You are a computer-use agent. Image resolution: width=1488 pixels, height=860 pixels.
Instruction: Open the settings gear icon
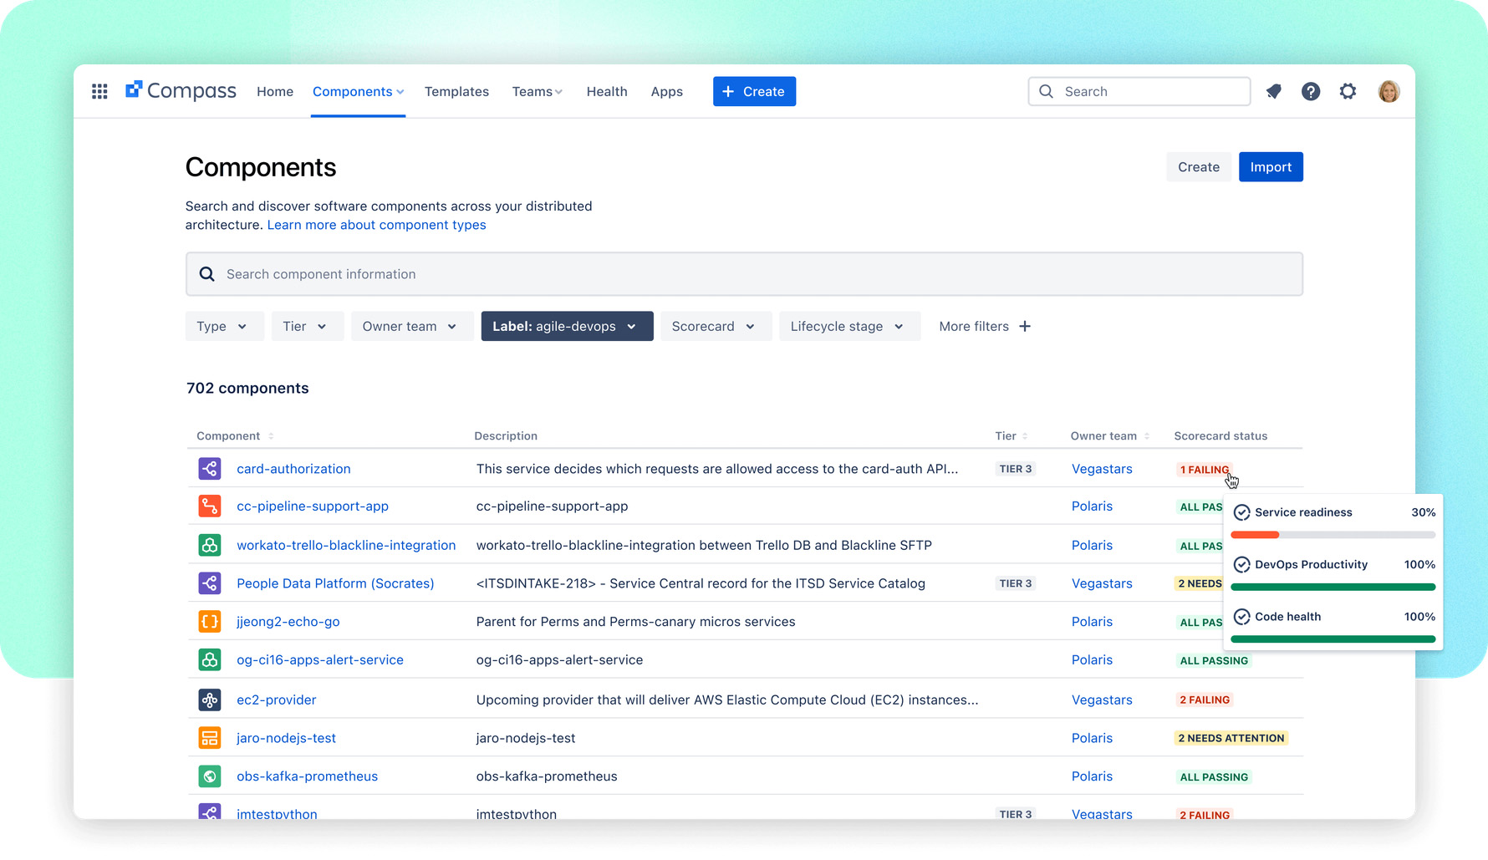pyautogui.click(x=1348, y=91)
